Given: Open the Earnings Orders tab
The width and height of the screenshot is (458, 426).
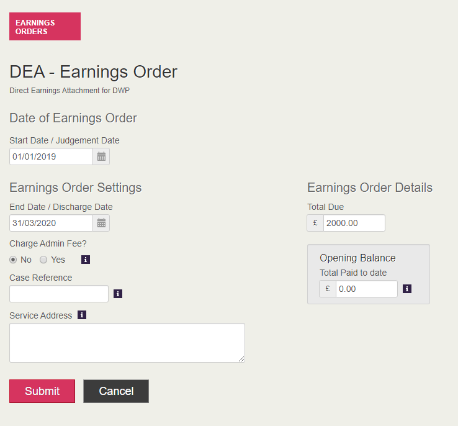Looking at the screenshot, I should 45,27.
